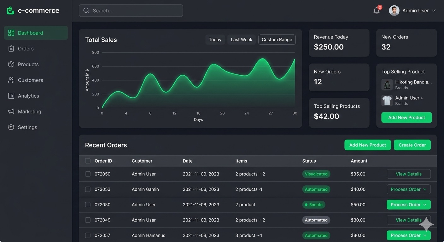
Task: Click the notification bell icon
Action: coord(376,10)
